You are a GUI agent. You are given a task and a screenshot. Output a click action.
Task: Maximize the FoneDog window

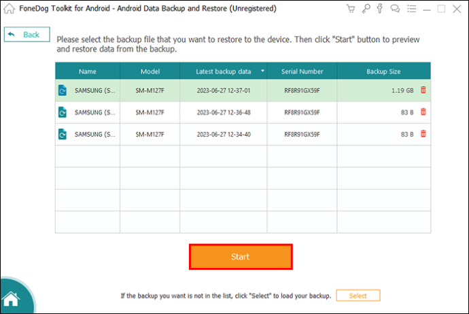[x=441, y=9]
